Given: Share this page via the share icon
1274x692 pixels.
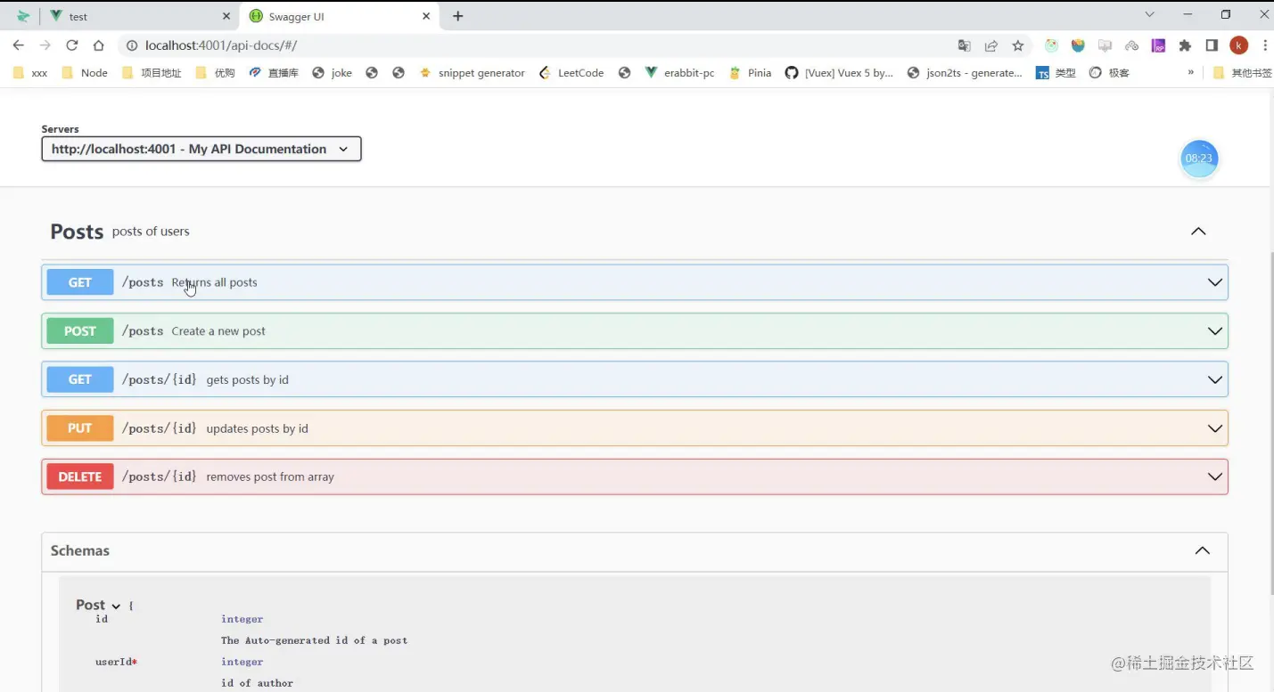Looking at the screenshot, I should coord(990,45).
